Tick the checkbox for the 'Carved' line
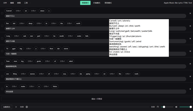 point(2,13)
